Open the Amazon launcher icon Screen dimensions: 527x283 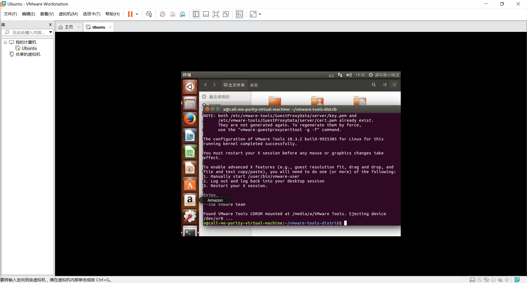pos(190,200)
